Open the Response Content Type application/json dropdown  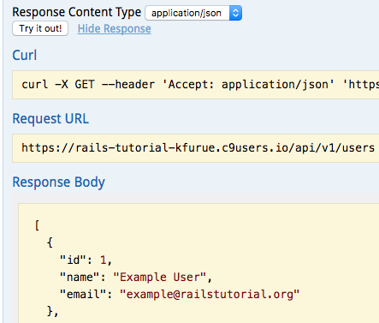click(x=193, y=13)
